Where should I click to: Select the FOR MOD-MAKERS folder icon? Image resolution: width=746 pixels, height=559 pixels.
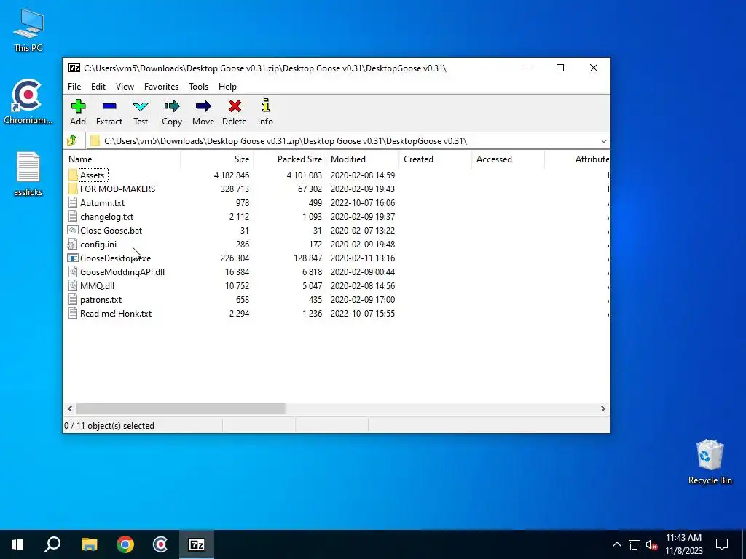(72, 189)
